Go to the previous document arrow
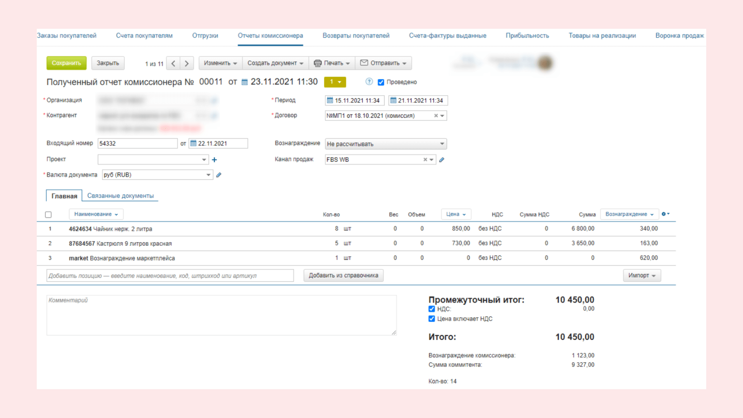The width and height of the screenshot is (743, 418). pos(173,63)
